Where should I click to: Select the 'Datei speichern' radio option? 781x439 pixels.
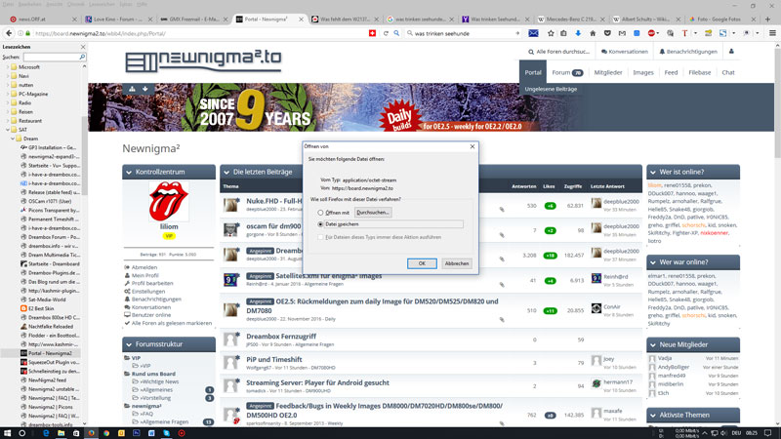(320, 223)
